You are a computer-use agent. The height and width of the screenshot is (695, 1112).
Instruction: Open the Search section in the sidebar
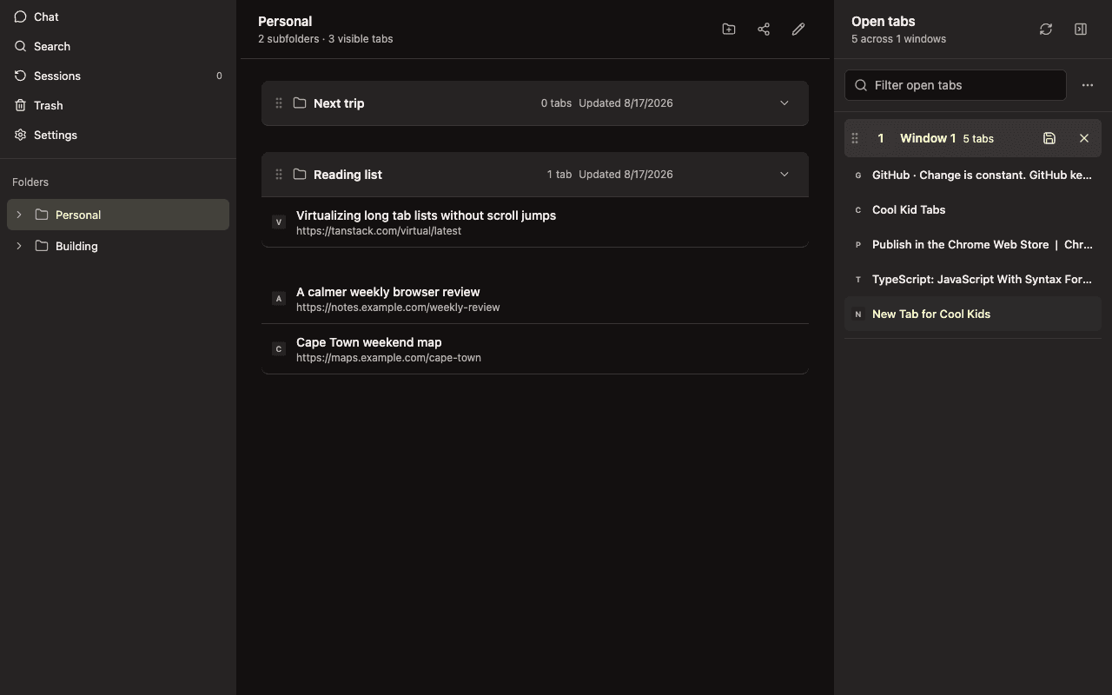point(118,46)
